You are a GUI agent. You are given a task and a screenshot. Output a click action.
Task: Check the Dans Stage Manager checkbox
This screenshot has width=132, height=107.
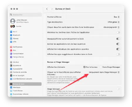(x=101, y=67)
